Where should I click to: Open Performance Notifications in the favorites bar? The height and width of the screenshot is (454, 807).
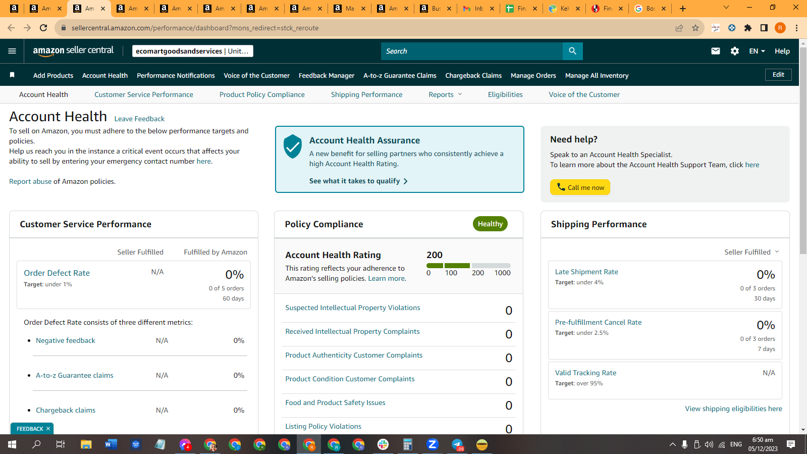(x=176, y=75)
